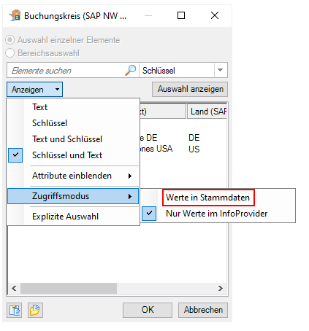Select Auswahl einzelner Elemente radio button
Image resolution: width=309 pixels, height=331 pixels.
click(10, 40)
